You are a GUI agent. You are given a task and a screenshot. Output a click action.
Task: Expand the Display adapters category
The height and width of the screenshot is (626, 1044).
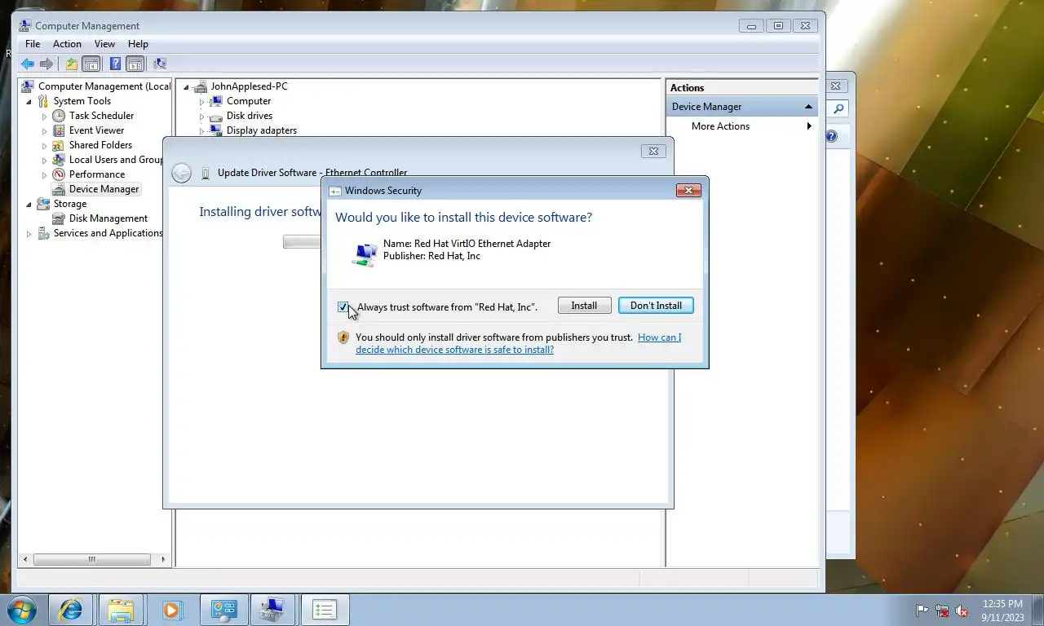(201, 130)
